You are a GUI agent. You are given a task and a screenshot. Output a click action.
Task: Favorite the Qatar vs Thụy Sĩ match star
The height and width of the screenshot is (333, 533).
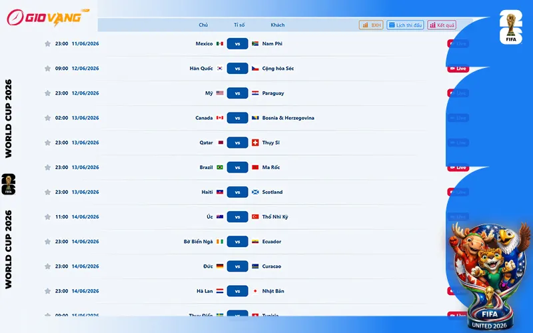click(47, 143)
